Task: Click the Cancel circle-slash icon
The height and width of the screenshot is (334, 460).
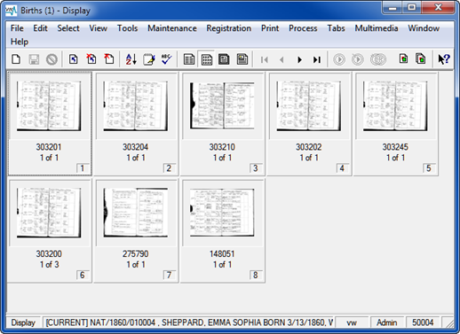Action: 52,59
